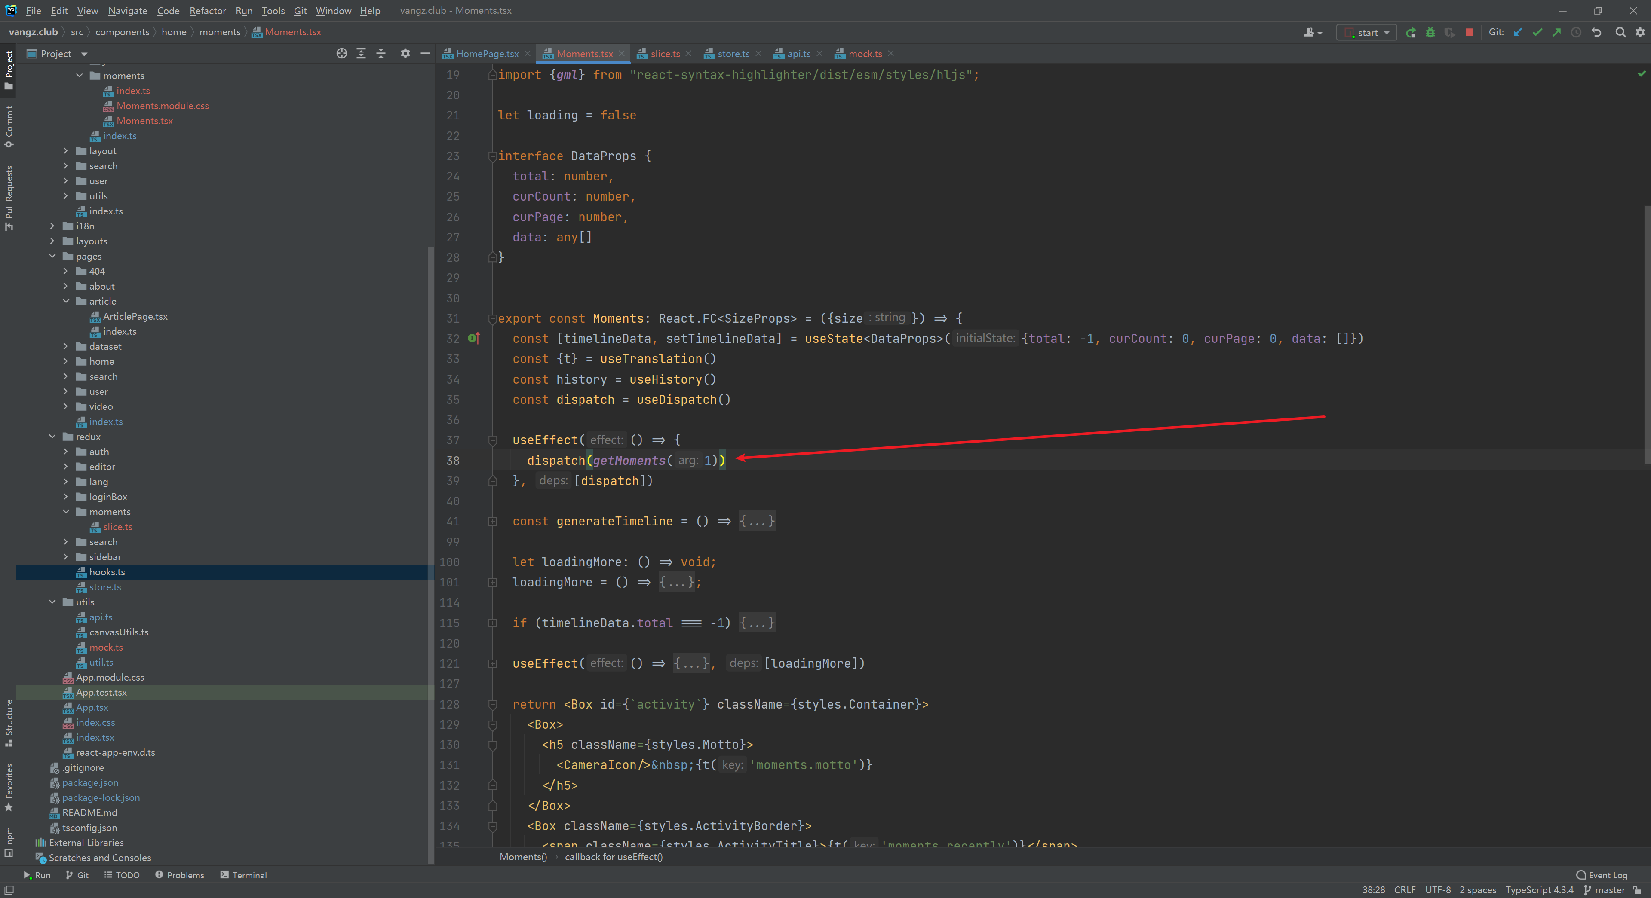Open the Git menu in menu bar
The image size is (1651, 898).
pos(301,11)
